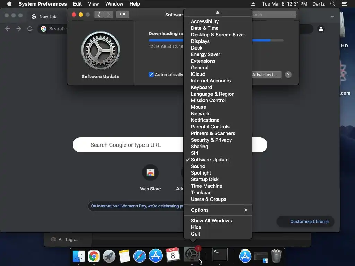This screenshot has width=355, height=266.
Task: Open Spotlight search in menu bar
Action: (x=332, y=4)
